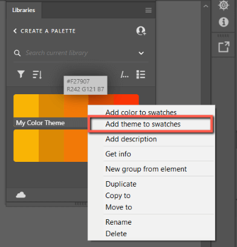Click the export arrow panel icon
Viewport: 237px width, 247px height.
click(x=224, y=47)
